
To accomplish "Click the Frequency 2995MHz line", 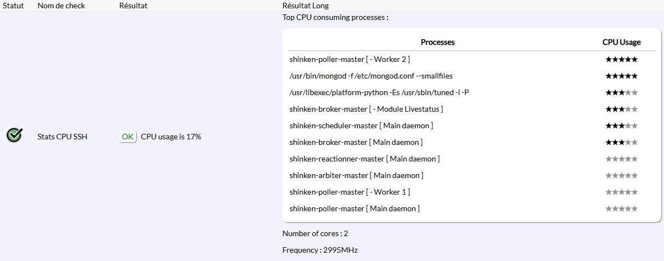I will pyautogui.click(x=320, y=250).
